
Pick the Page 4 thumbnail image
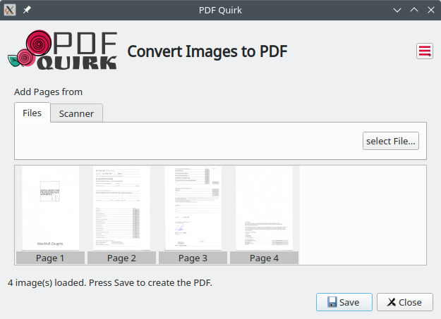tap(264, 208)
